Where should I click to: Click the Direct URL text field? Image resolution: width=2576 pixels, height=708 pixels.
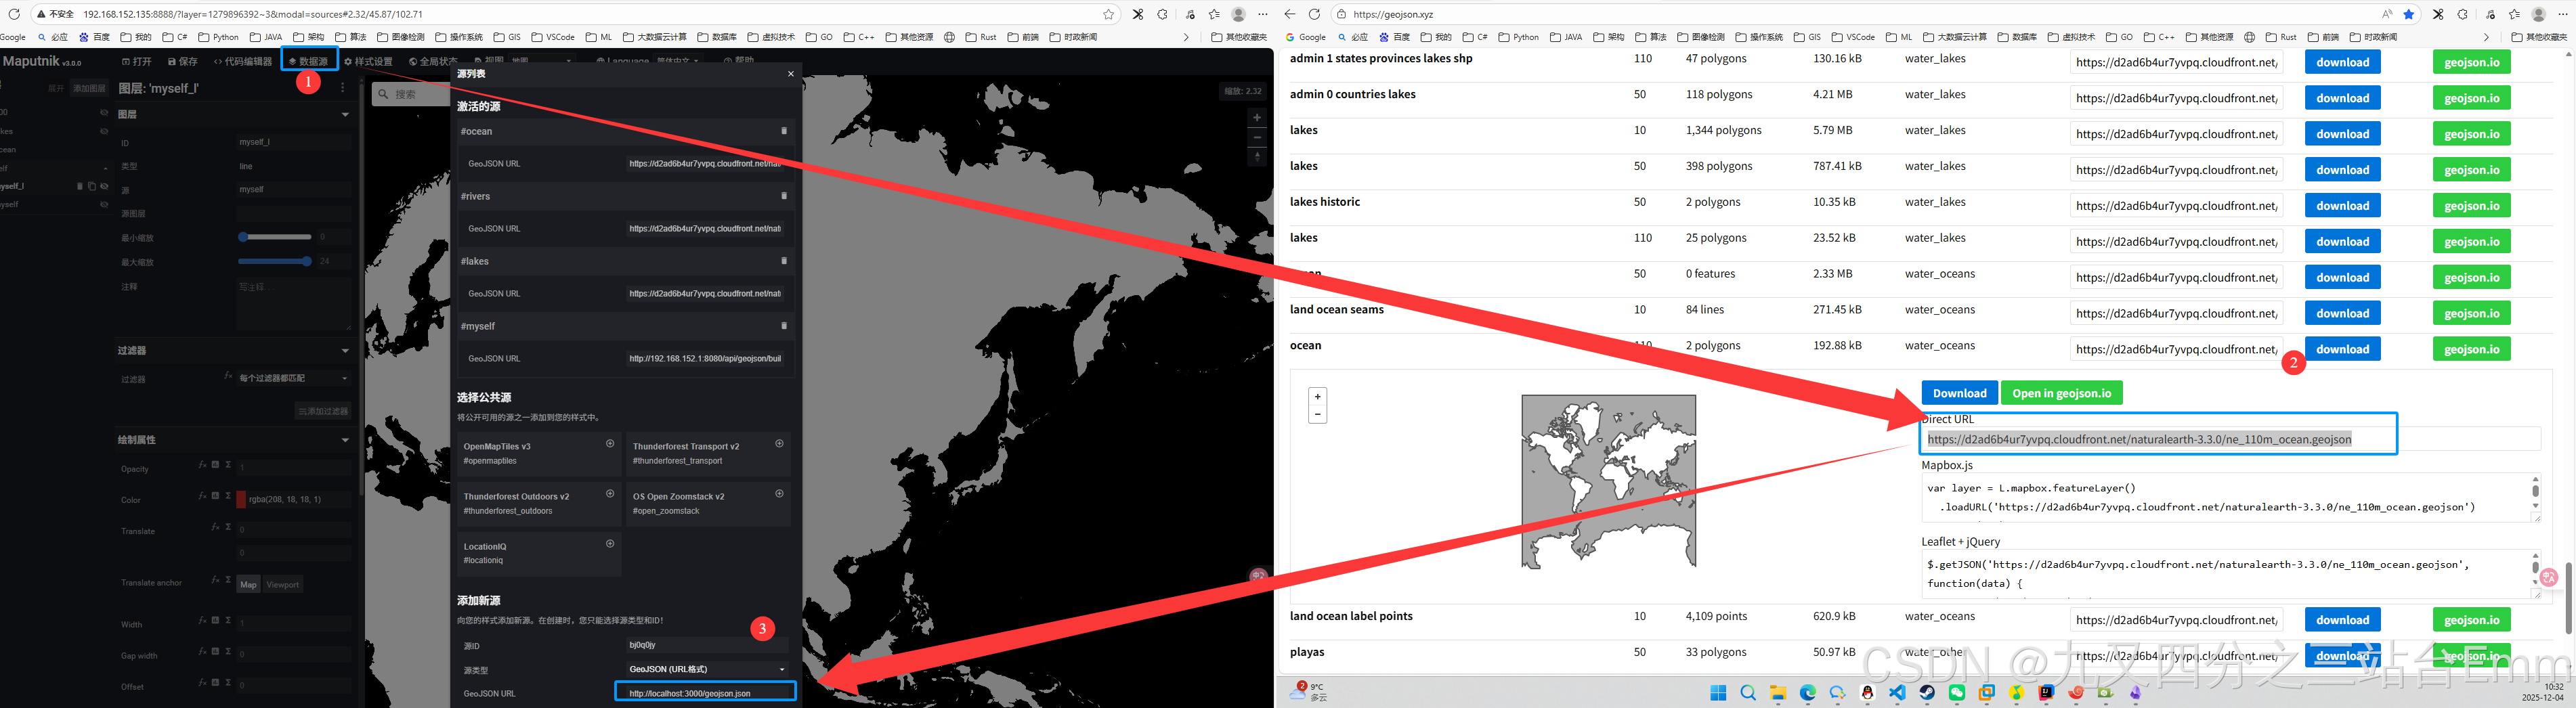(x=2232, y=439)
